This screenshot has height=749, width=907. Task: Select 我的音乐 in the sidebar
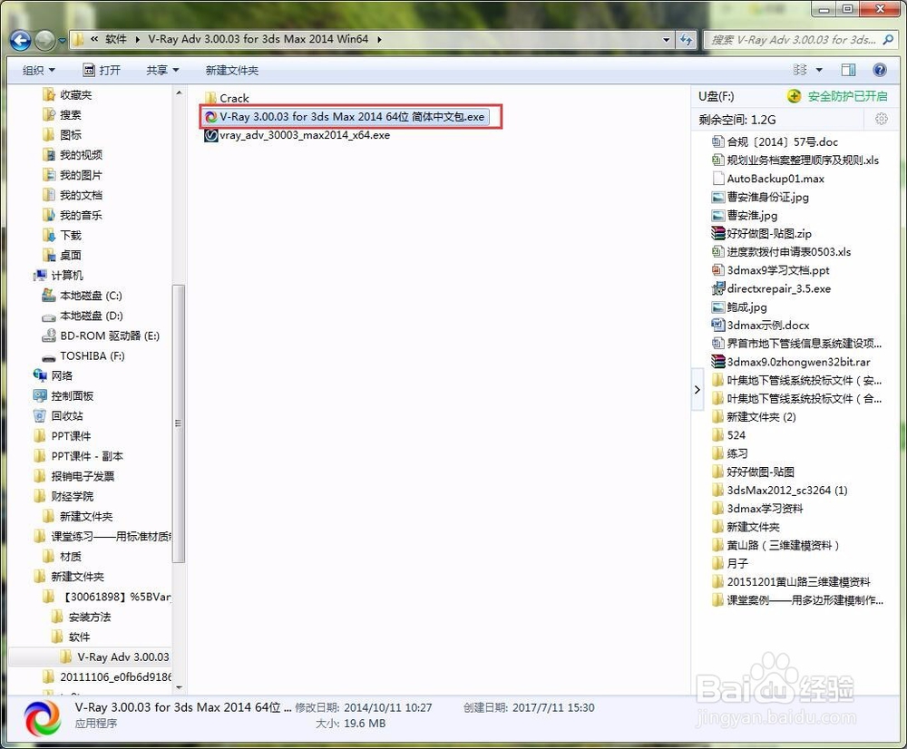(x=73, y=215)
